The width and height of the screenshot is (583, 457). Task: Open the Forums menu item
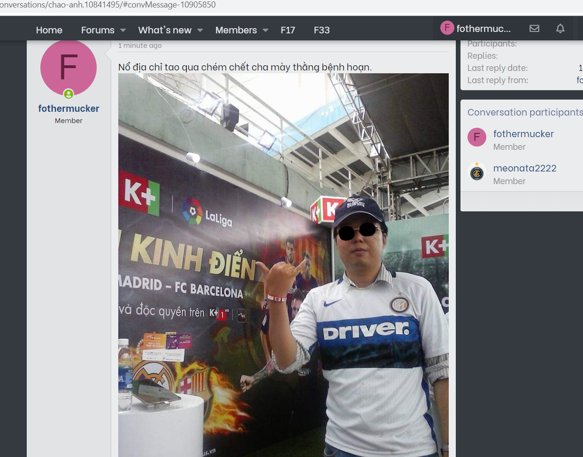tap(98, 30)
